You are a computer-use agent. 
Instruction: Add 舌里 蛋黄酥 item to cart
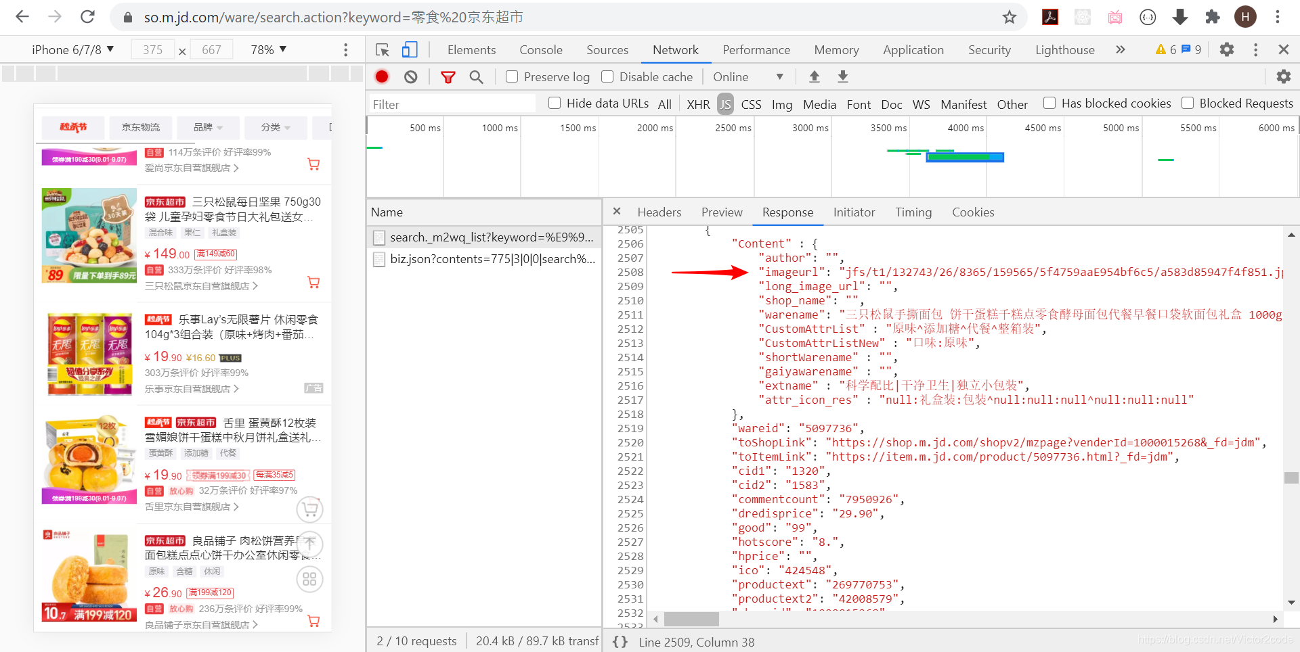click(x=310, y=509)
